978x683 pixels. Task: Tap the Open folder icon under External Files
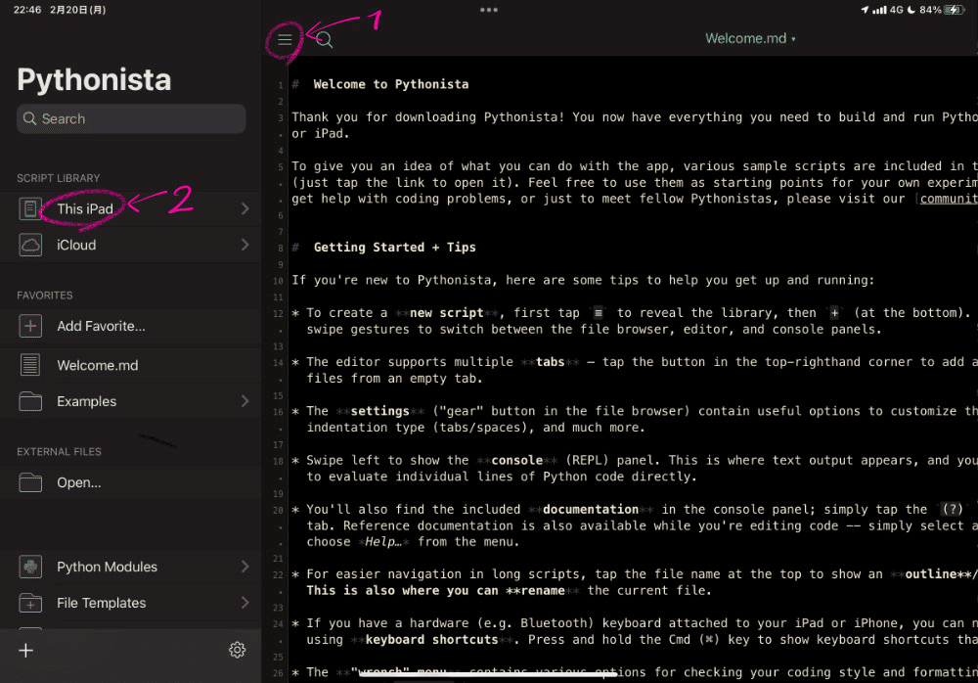tap(28, 482)
